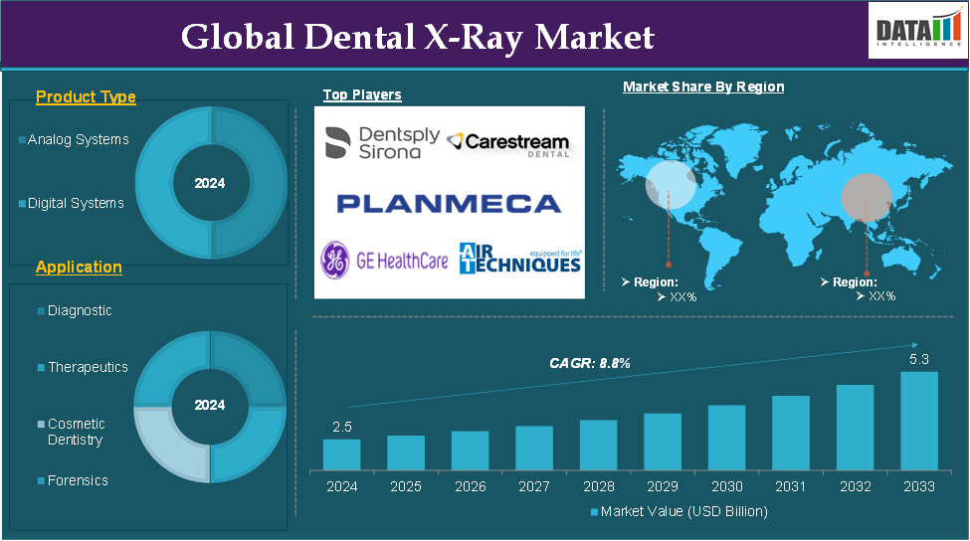Viewport: 970px width, 541px height.
Task: Click the 2.5 value label
Action: click(342, 428)
